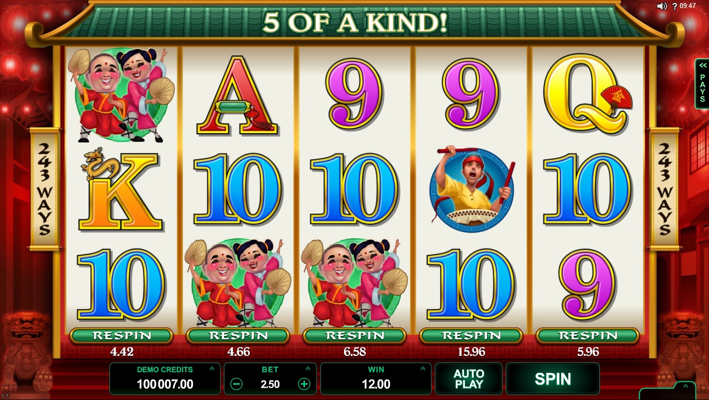Decrease bet with minus icon
Viewport: 709px width, 400px height.
236,384
